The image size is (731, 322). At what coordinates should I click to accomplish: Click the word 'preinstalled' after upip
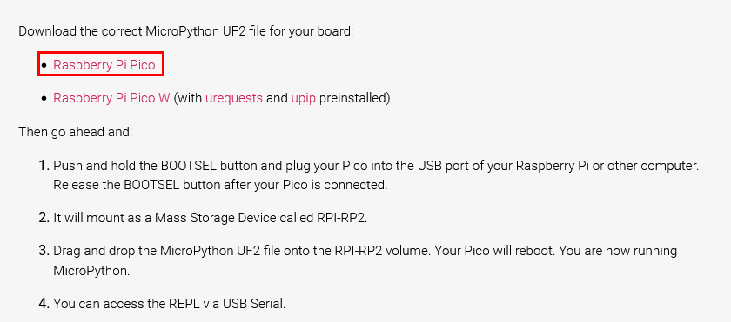[x=354, y=99]
